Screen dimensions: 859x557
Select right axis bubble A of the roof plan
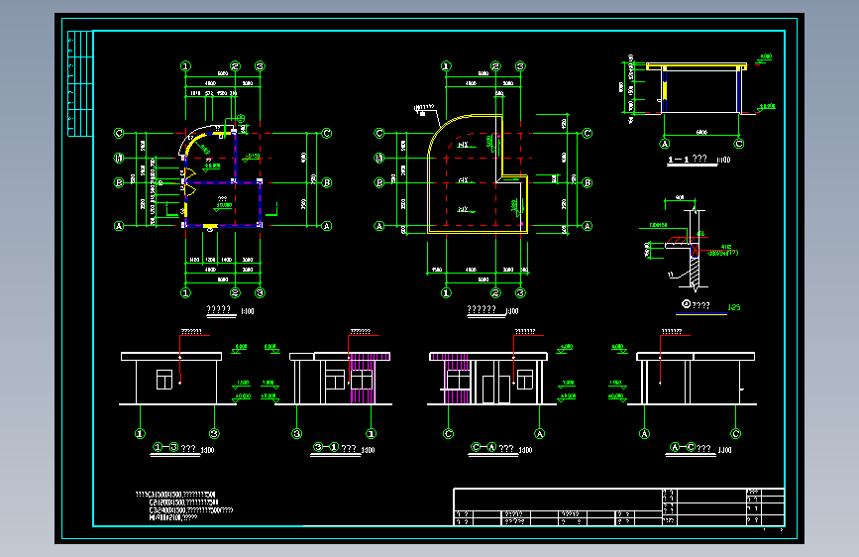(x=588, y=226)
